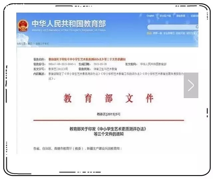Open the English version link
The image size is (213, 179).
click(x=150, y=16)
